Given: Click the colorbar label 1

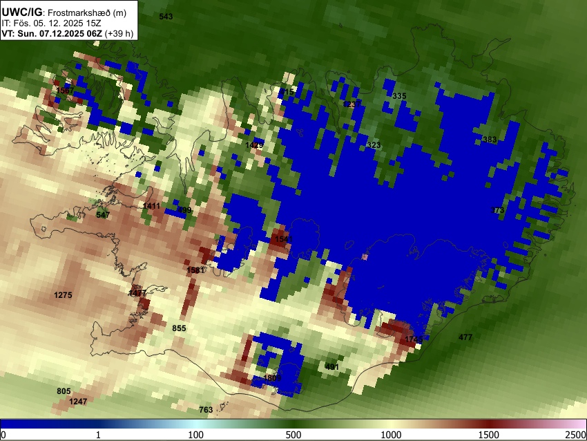Looking at the screenshot, I should (x=98, y=435).
